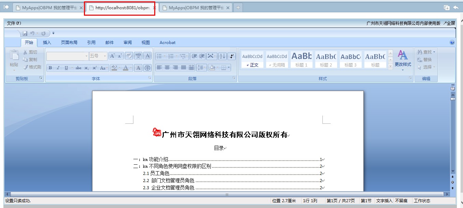
Task: Click the Copy (复制) button
Action: pos(30,60)
